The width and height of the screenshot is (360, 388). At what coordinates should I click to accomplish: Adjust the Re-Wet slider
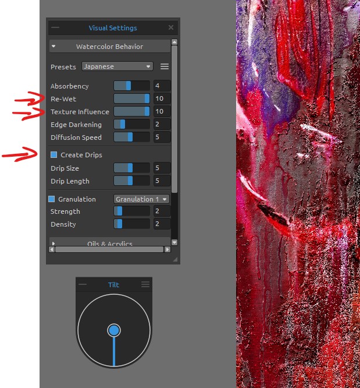point(131,98)
